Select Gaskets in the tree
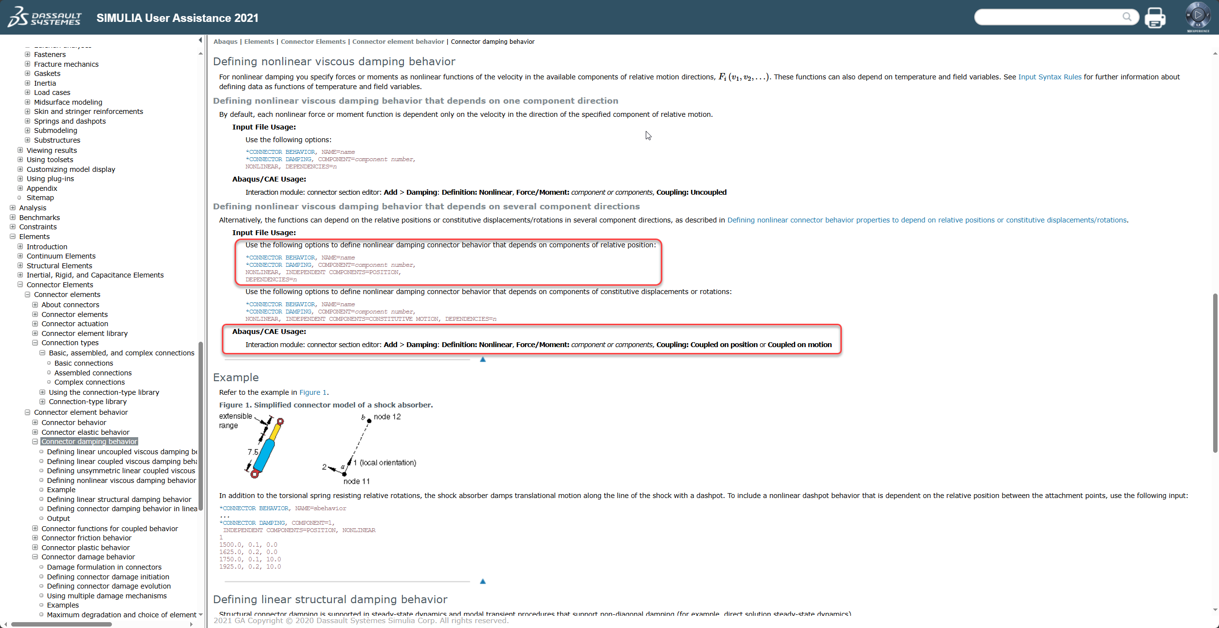Viewport: 1219px width, 628px height. coord(47,74)
